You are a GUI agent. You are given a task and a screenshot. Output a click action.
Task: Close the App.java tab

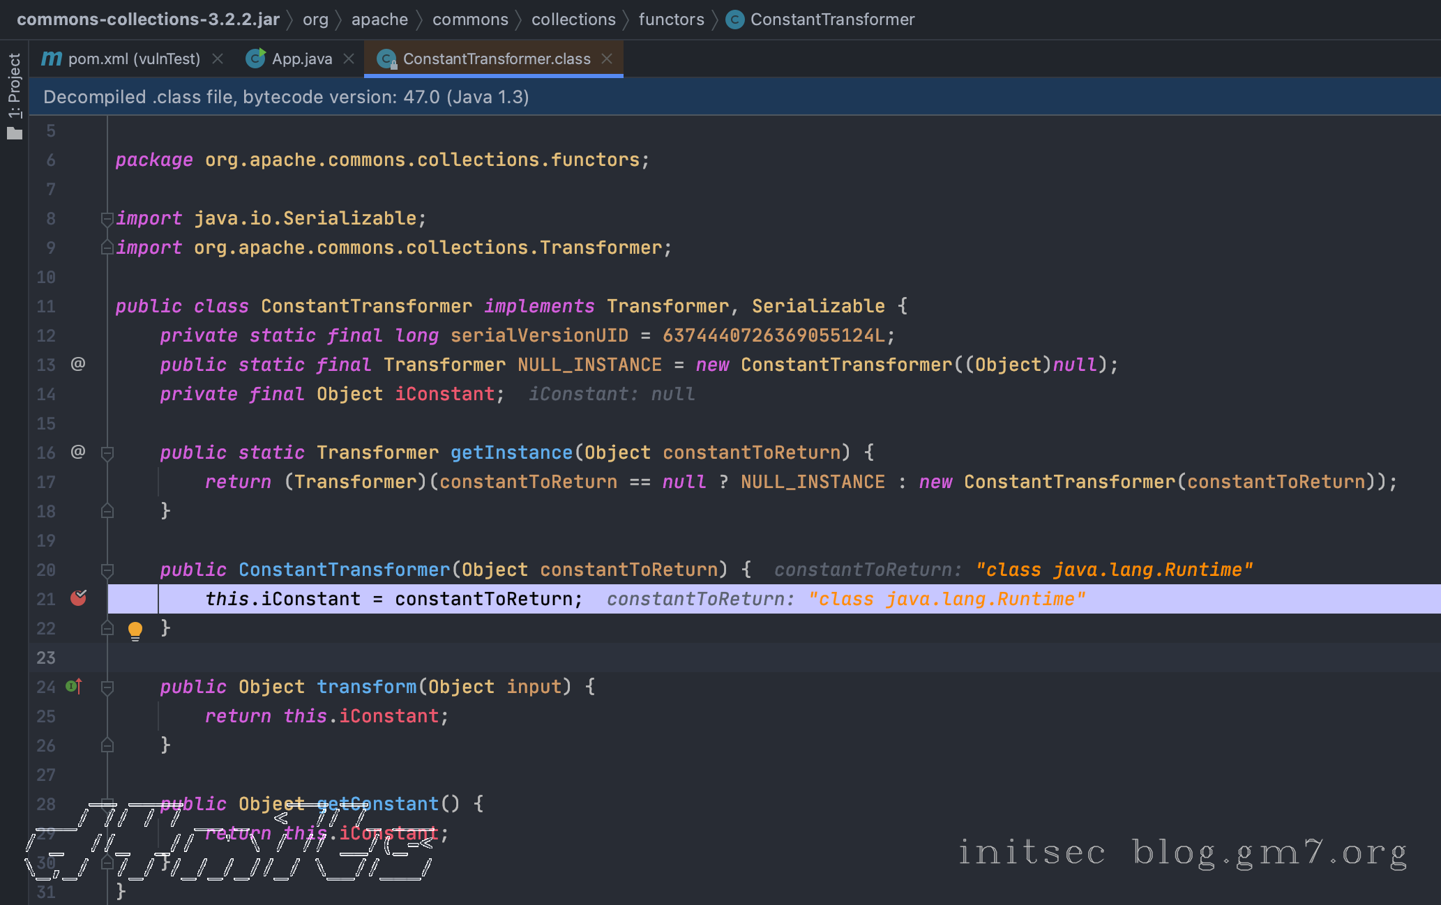(349, 59)
